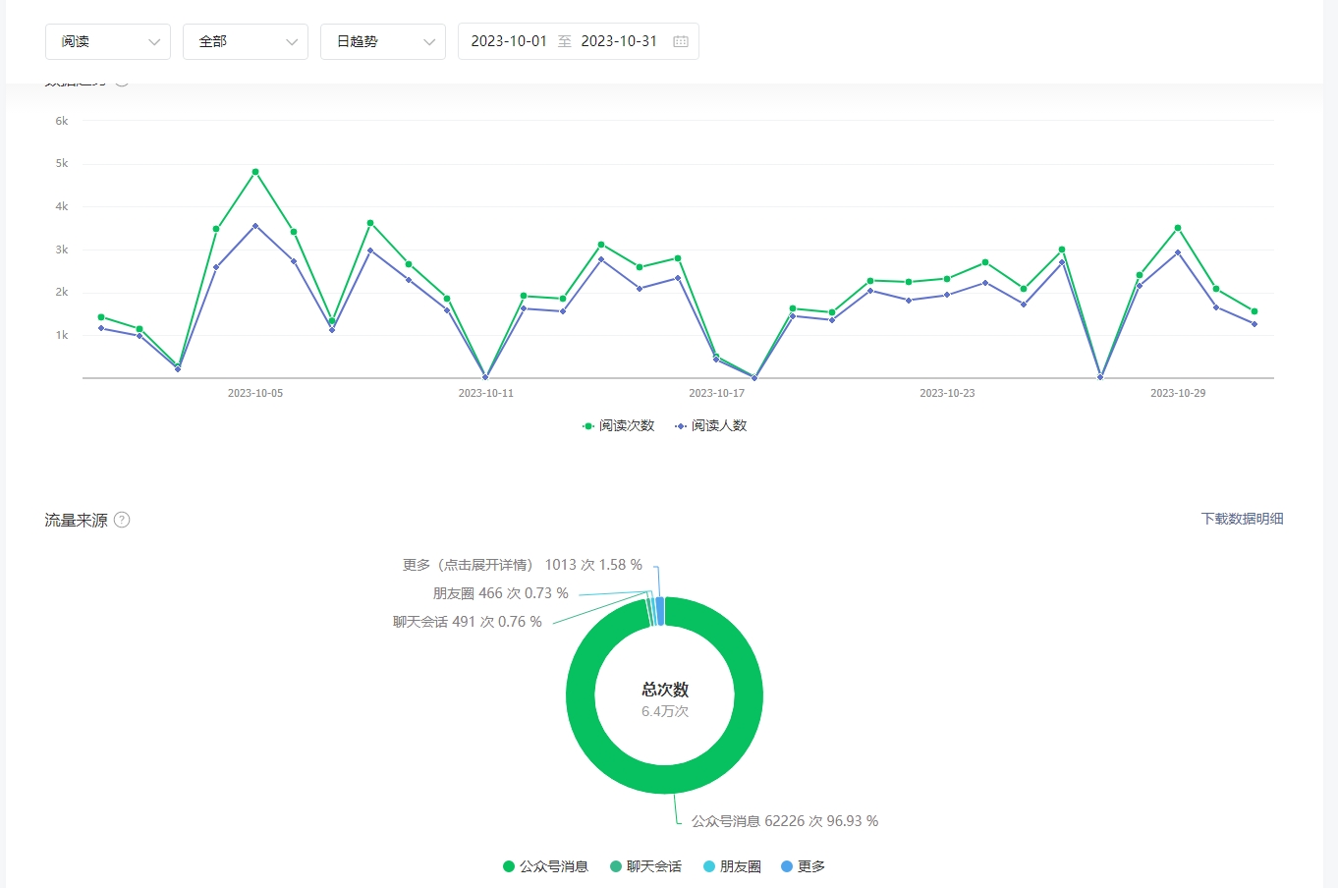Click the start date 2023-10-01 field
The image size is (1338, 888).
click(508, 41)
